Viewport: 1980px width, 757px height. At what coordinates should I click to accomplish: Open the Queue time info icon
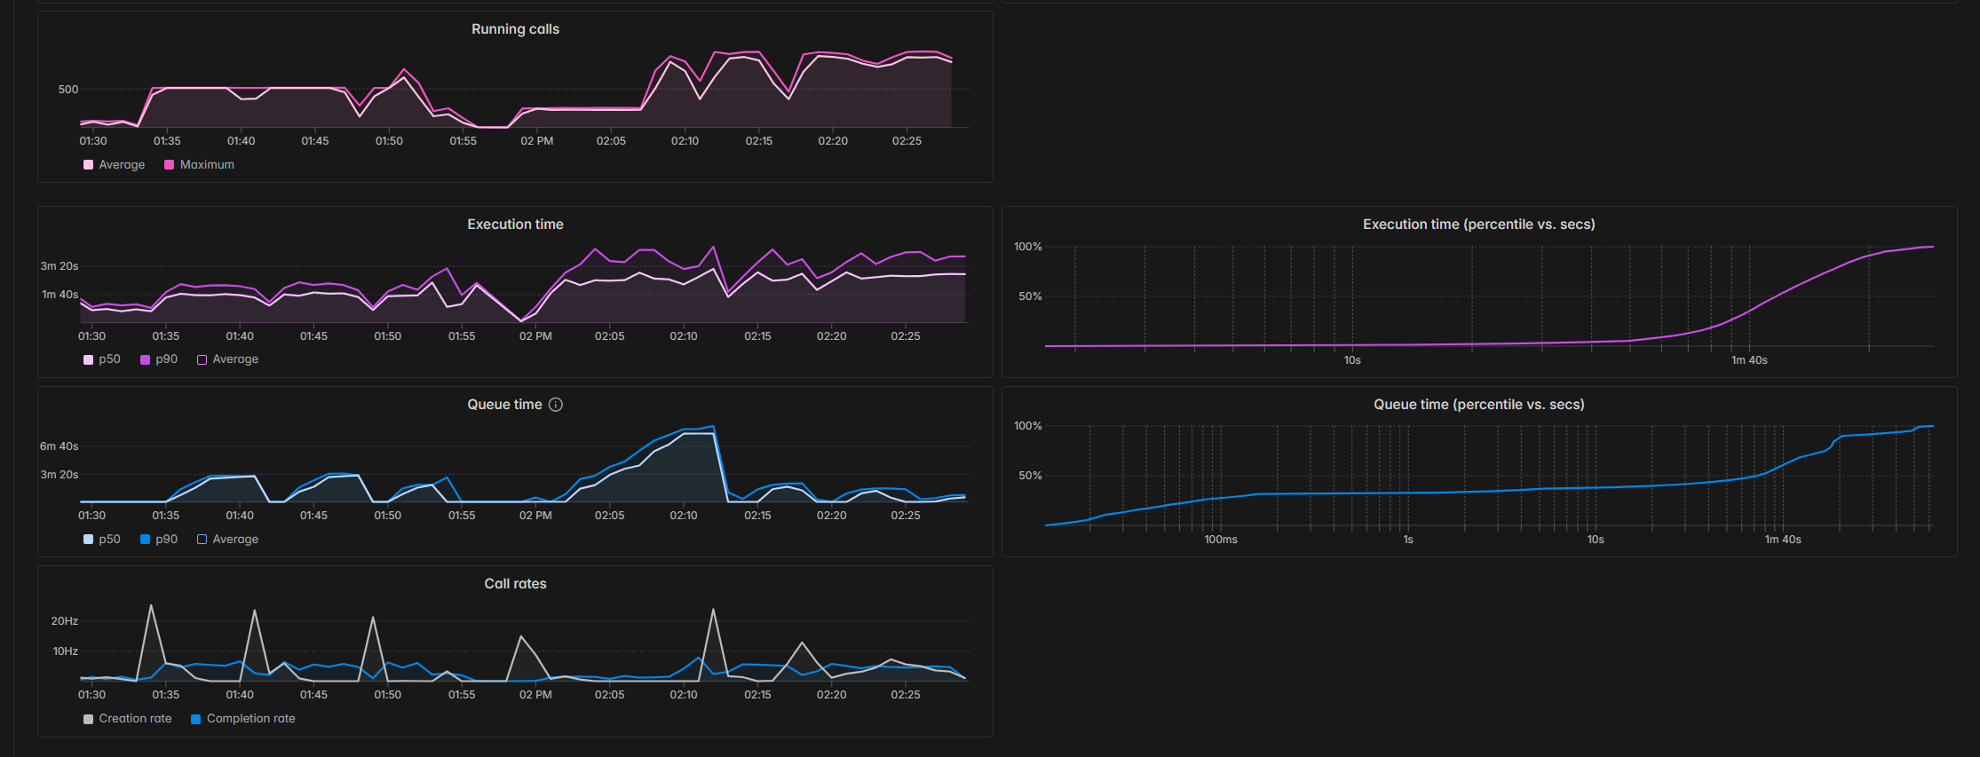(556, 405)
